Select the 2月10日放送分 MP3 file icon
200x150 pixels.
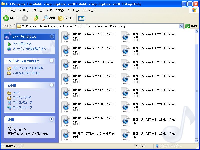click(x=125, y=65)
